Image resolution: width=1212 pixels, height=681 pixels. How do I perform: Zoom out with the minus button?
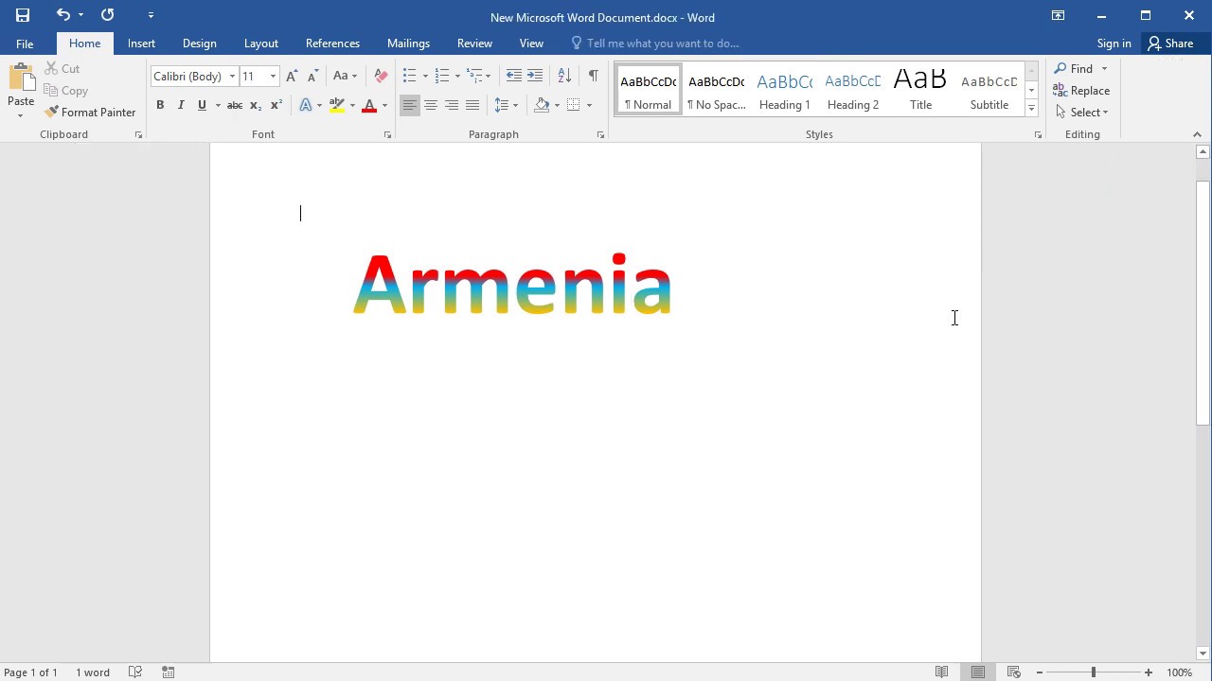click(x=1040, y=672)
